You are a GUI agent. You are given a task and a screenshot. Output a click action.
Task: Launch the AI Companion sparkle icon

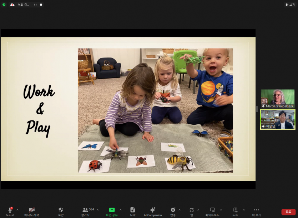(152, 210)
